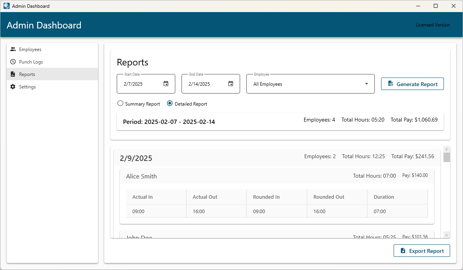Image resolution: width=463 pixels, height=270 pixels.
Task: Click the Employee dropdown chevron arrow
Action: coord(366,83)
